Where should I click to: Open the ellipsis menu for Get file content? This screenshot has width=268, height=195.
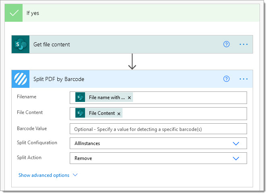pyautogui.click(x=243, y=44)
